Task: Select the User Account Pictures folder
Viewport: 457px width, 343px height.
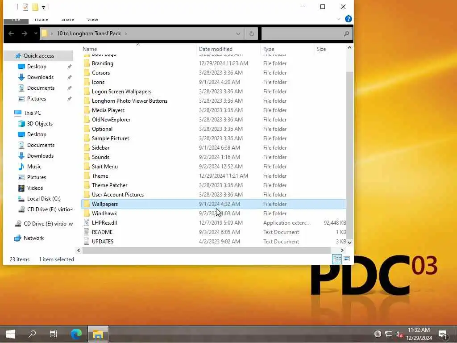Action: pos(118,195)
